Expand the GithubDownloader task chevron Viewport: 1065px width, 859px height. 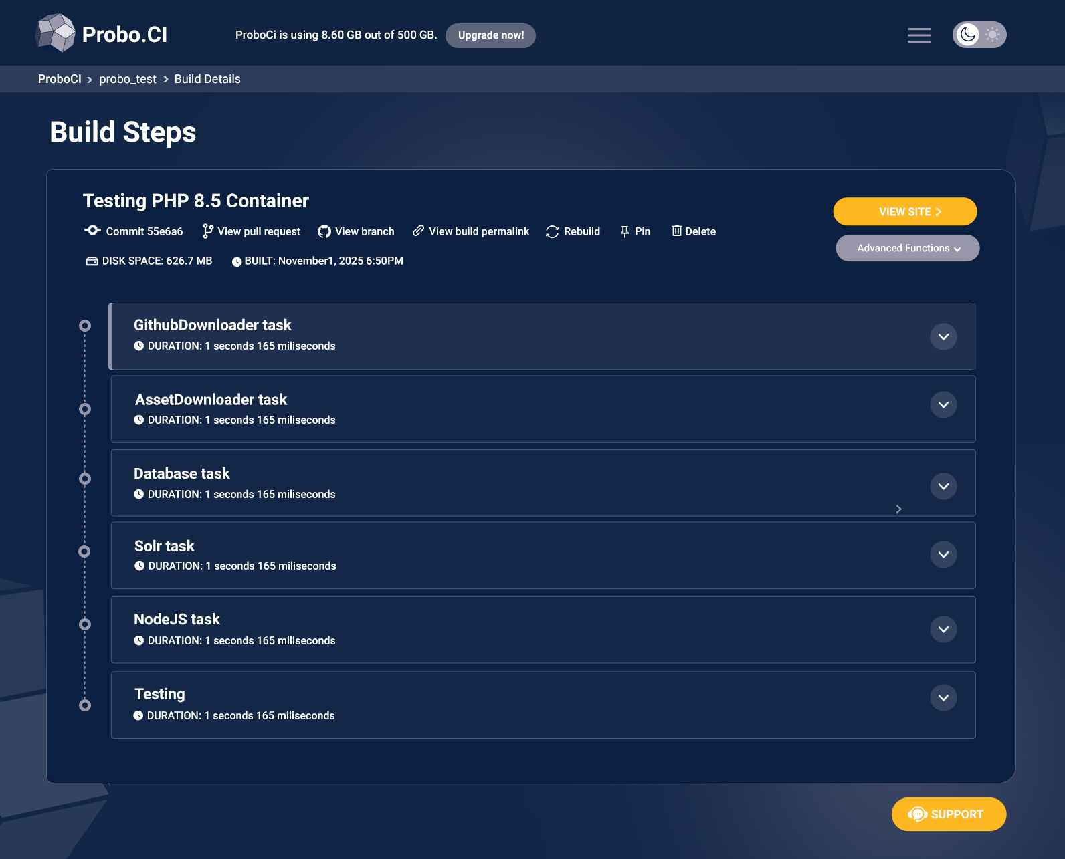click(x=943, y=336)
